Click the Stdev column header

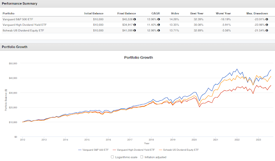[x=175, y=13]
